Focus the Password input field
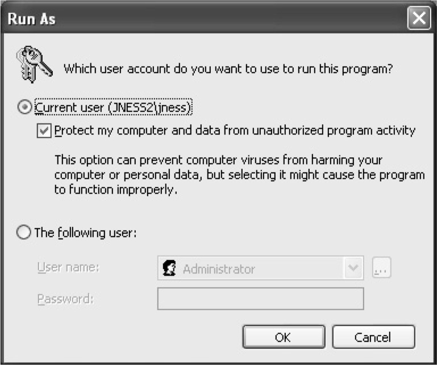Screen dimensions: 437x365 coord(260,298)
